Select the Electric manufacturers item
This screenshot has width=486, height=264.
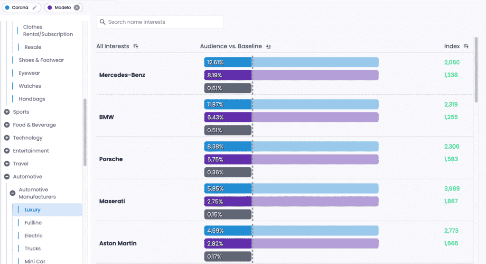[x=34, y=236]
